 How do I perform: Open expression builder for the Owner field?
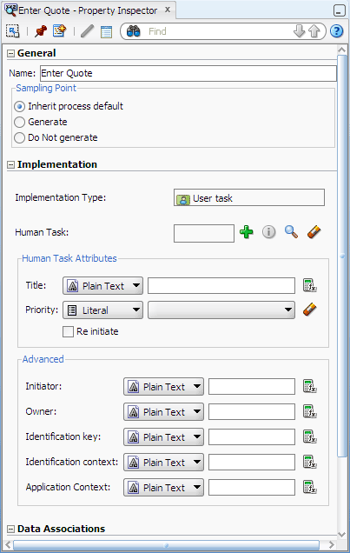click(x=310, y=411)
